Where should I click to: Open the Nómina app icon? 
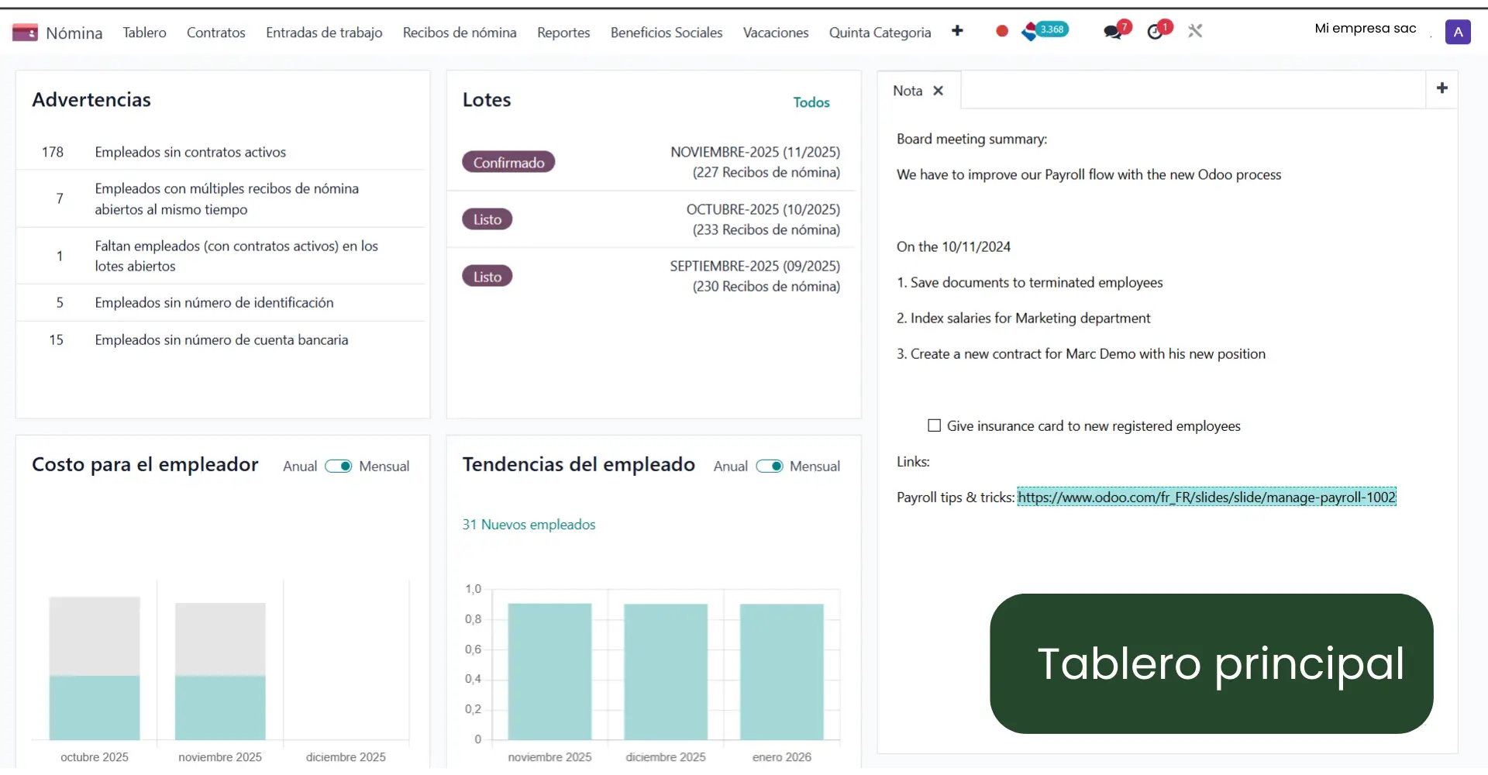pyautogui.click(x=23, y=32)
